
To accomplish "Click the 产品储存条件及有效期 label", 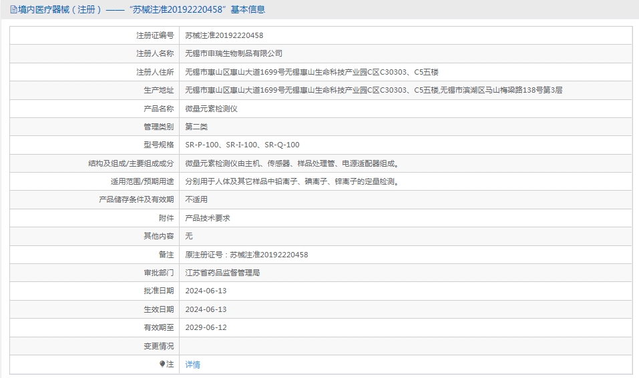I will tap(136, 199).
